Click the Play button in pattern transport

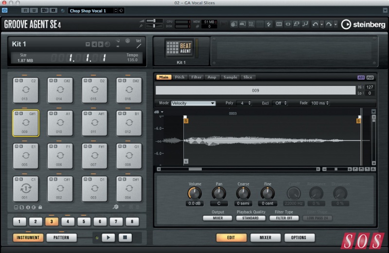coord(108,237)
